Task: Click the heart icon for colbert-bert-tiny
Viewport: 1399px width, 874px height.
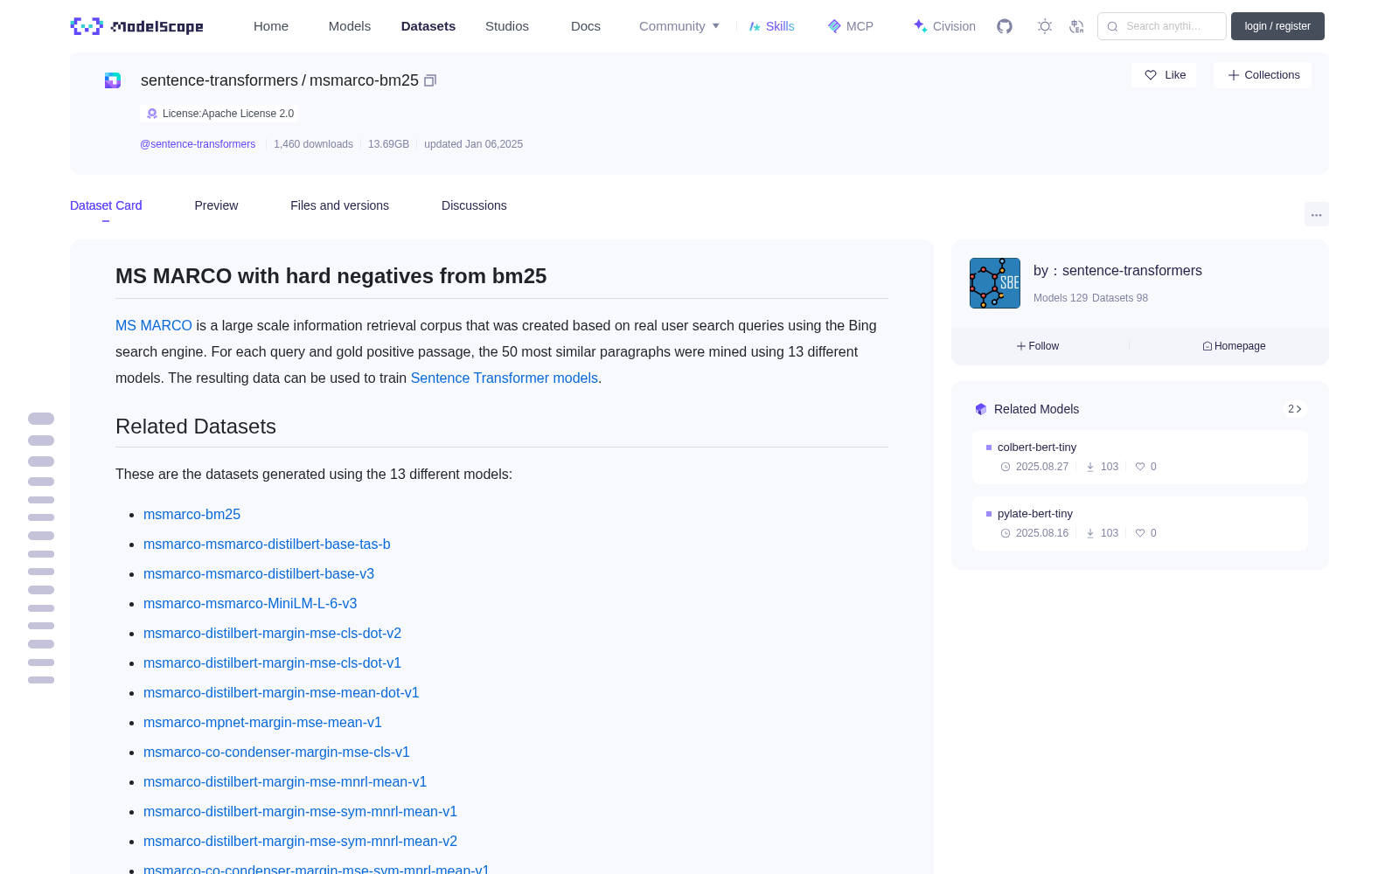Action: click(1140, 467)
